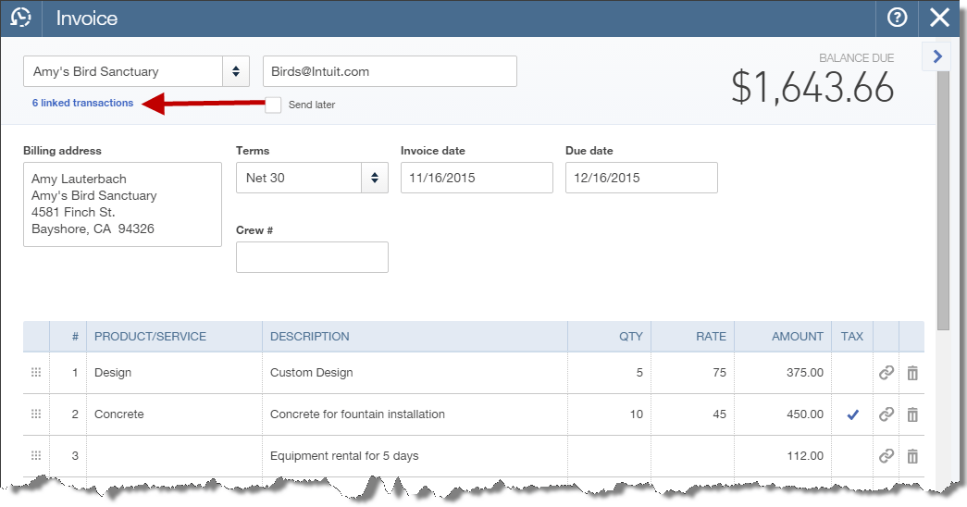Edit the Birds@Intuit.com email field
This screenshot has height=507, width=967.
click(x=390, y=71)
